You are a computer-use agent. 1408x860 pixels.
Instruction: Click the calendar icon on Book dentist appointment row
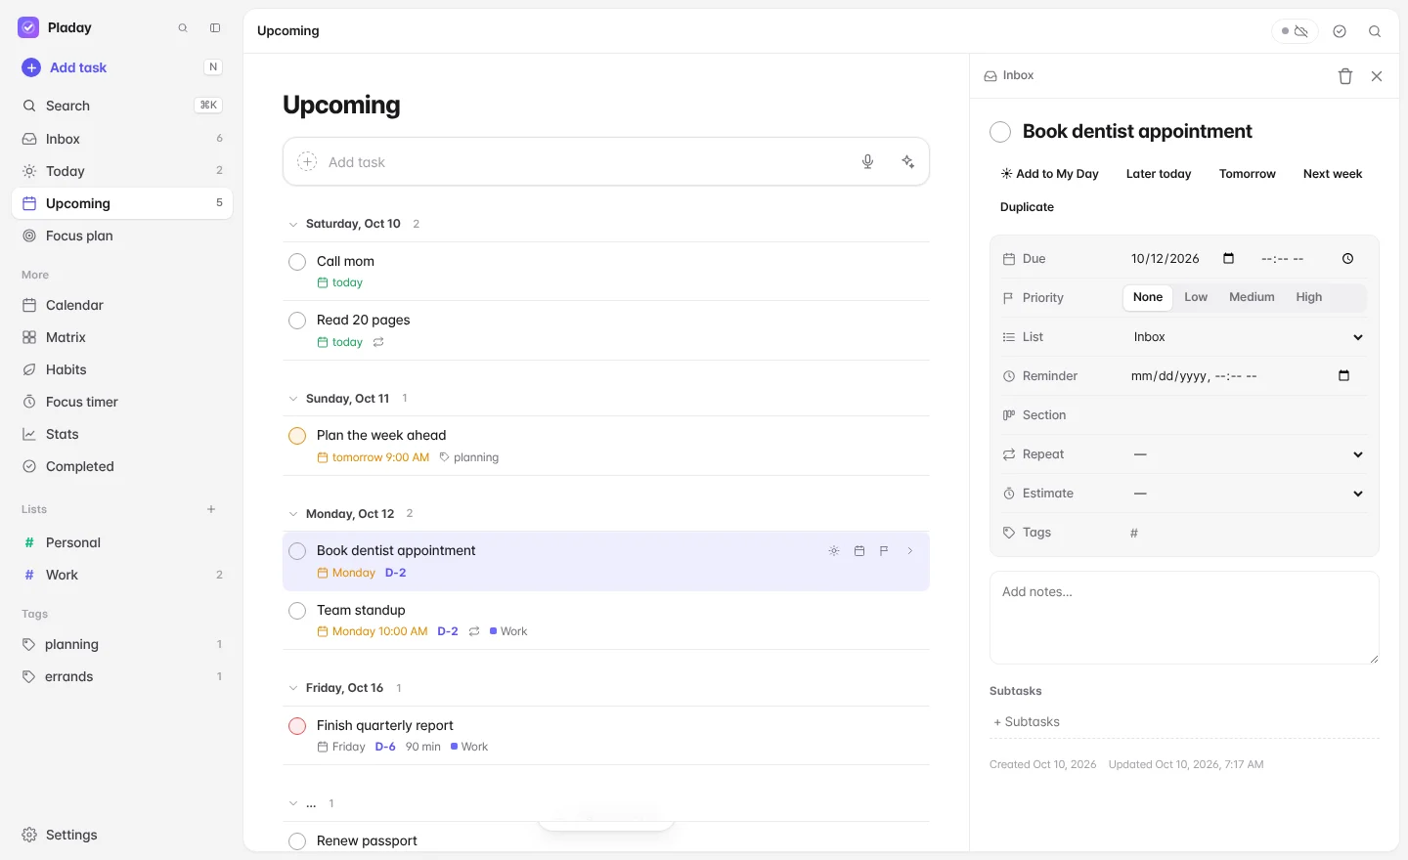(x=859, y=551)
